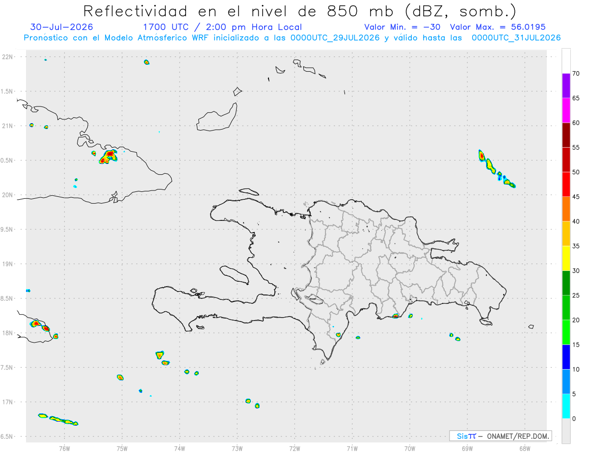Click the '70' value on the color scale
The image size is (589, 455).
point(576,74)
